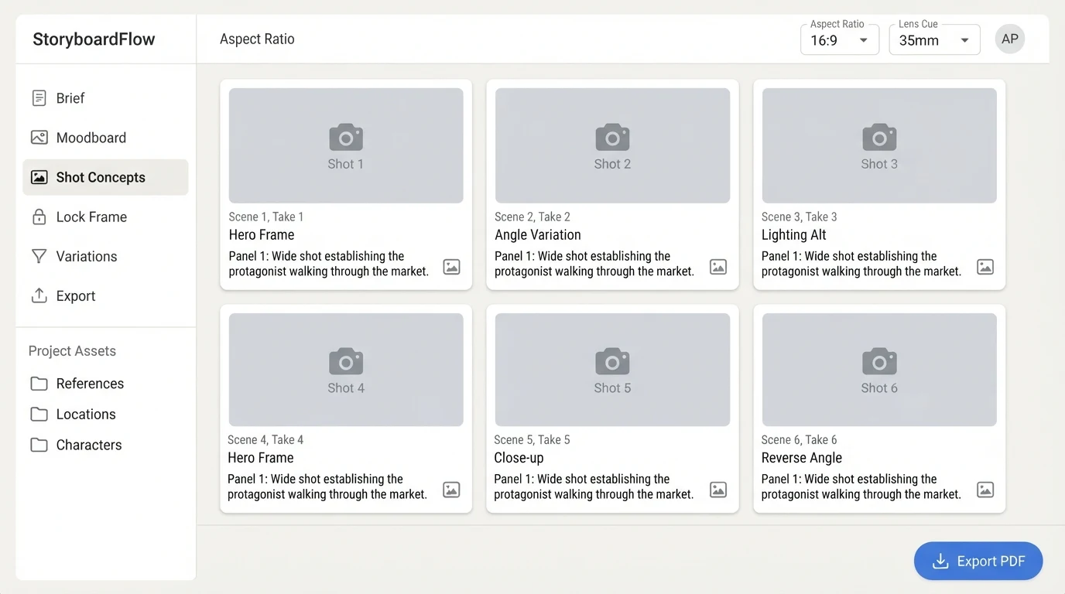
Task: Click the image icon on Scene 5 card
Action: click(718, 490)
